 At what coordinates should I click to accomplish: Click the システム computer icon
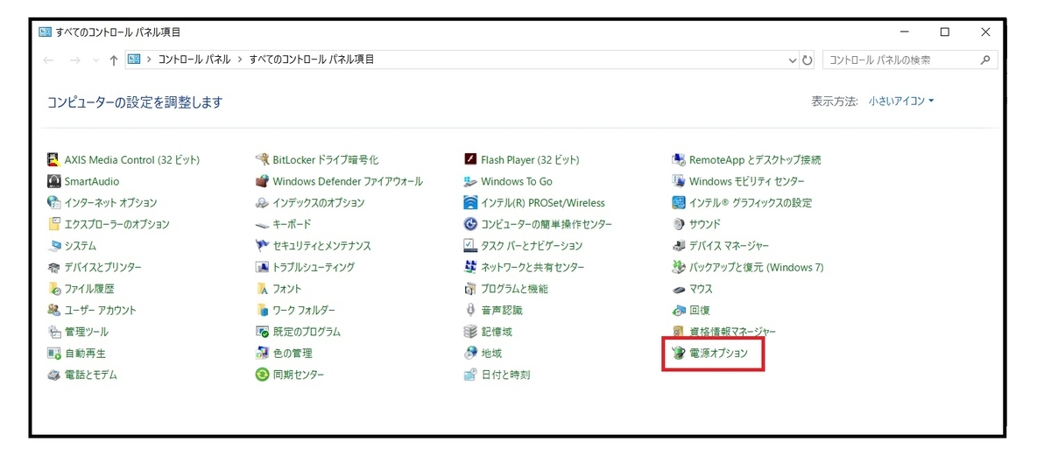coord(54,246)
